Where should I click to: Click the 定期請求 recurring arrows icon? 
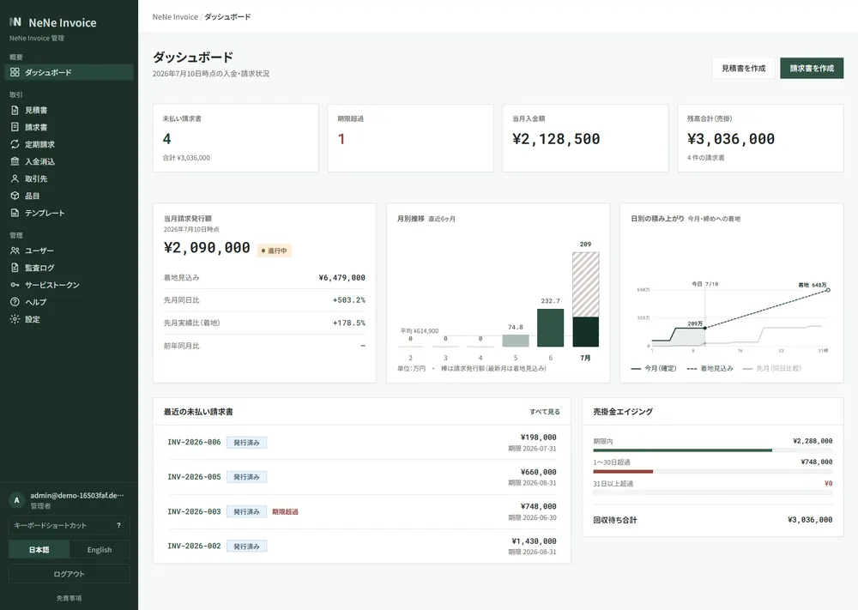point(15,144)
